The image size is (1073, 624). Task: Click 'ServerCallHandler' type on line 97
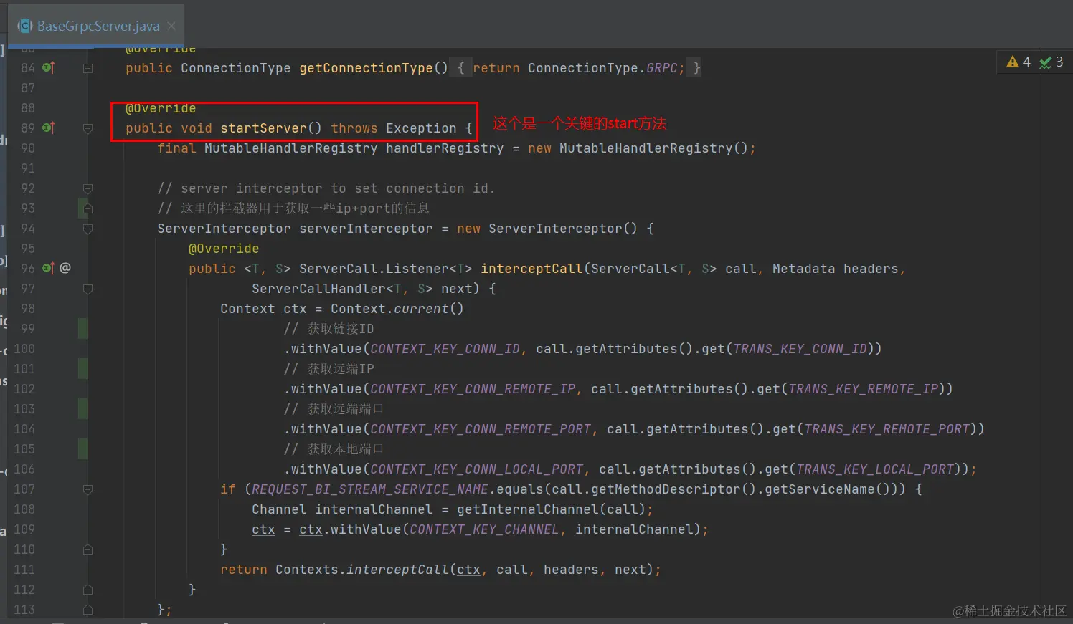(318, 289)
